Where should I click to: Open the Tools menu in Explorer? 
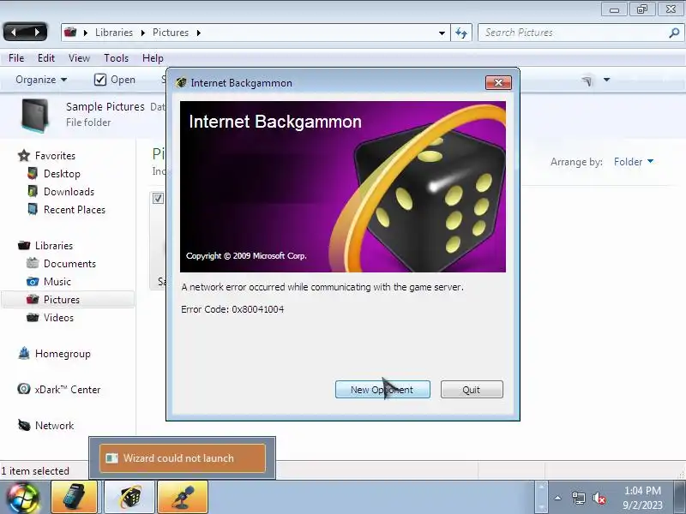coord(116,58)
